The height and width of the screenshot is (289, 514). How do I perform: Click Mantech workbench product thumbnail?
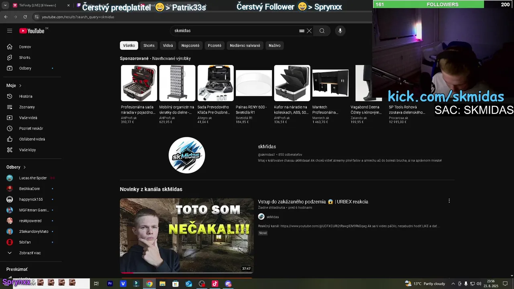tap(330, 83)
